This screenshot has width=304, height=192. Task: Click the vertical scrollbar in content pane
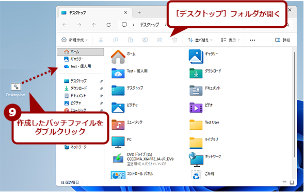pyautogui.click(x=294, y=104)
